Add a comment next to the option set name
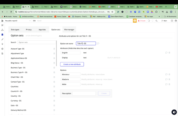Screen dimensions: 178x116 (98, 44)
